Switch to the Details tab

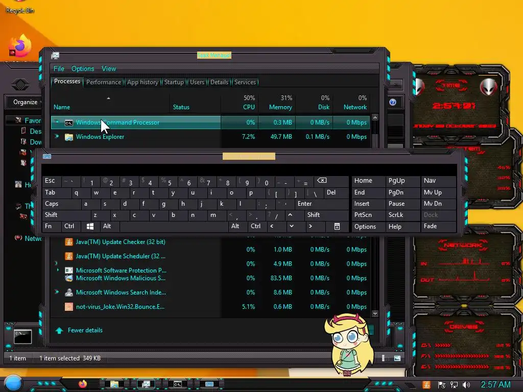(219, 82)
